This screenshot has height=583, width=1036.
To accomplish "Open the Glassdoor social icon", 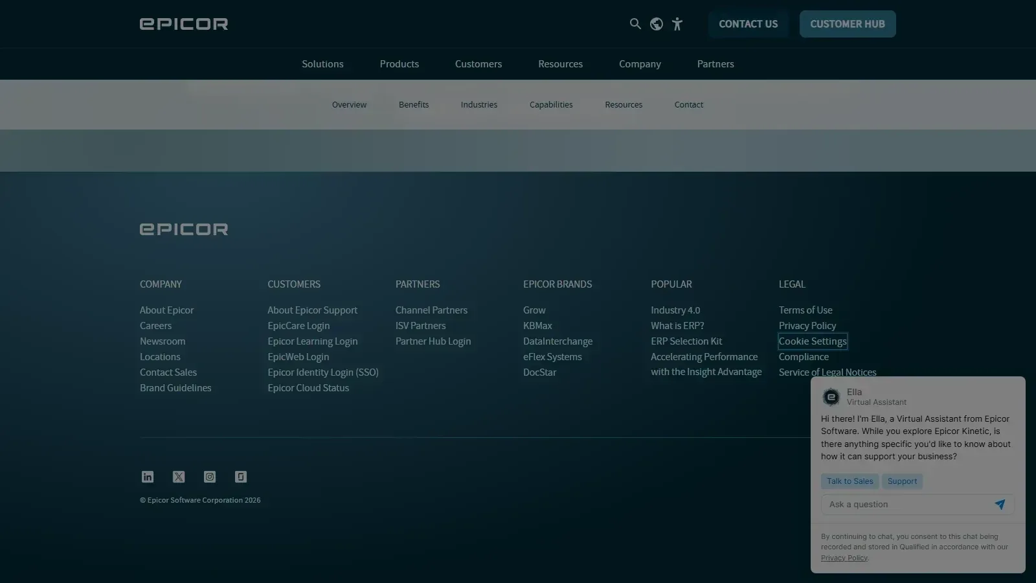I will (241, 477).
